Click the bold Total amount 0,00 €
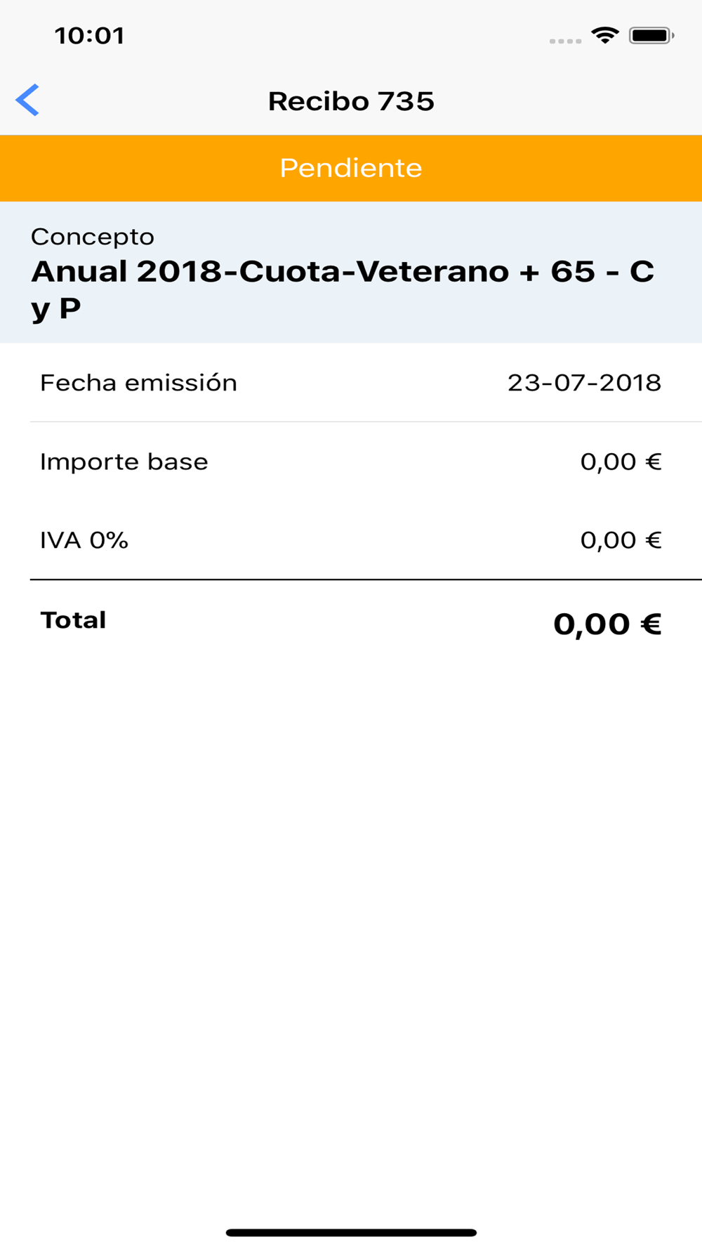Screen dimensions: 702x1249 (x=607, y=624)
